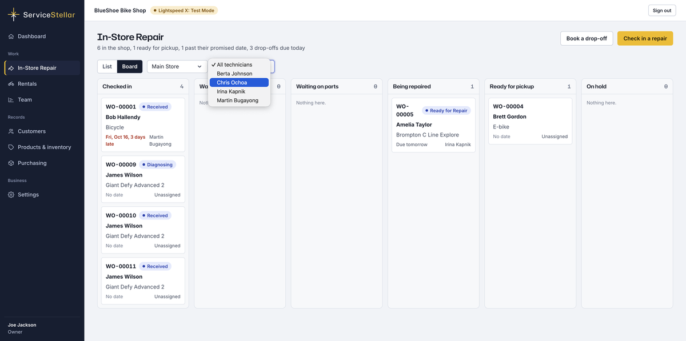
Task: Click Joe Jackson Owner profile
Action: pos(22,328)
